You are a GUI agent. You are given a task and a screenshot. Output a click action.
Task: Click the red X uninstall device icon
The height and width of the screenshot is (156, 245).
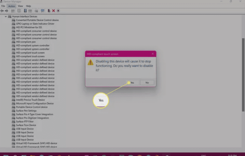[x=54, y=11]
